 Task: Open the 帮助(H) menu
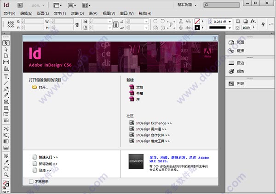coord(145,13)
